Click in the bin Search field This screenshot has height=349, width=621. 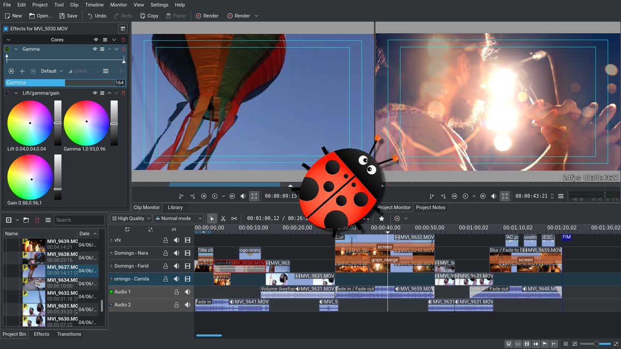(x=79, y=220)
